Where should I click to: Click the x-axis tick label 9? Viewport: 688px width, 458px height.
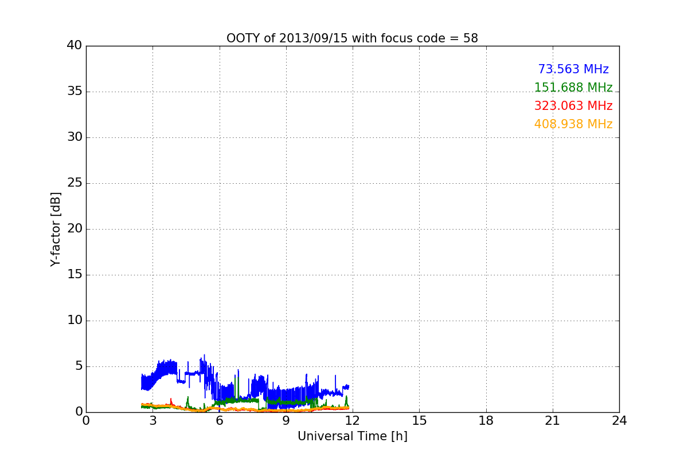tap(286, 421)
